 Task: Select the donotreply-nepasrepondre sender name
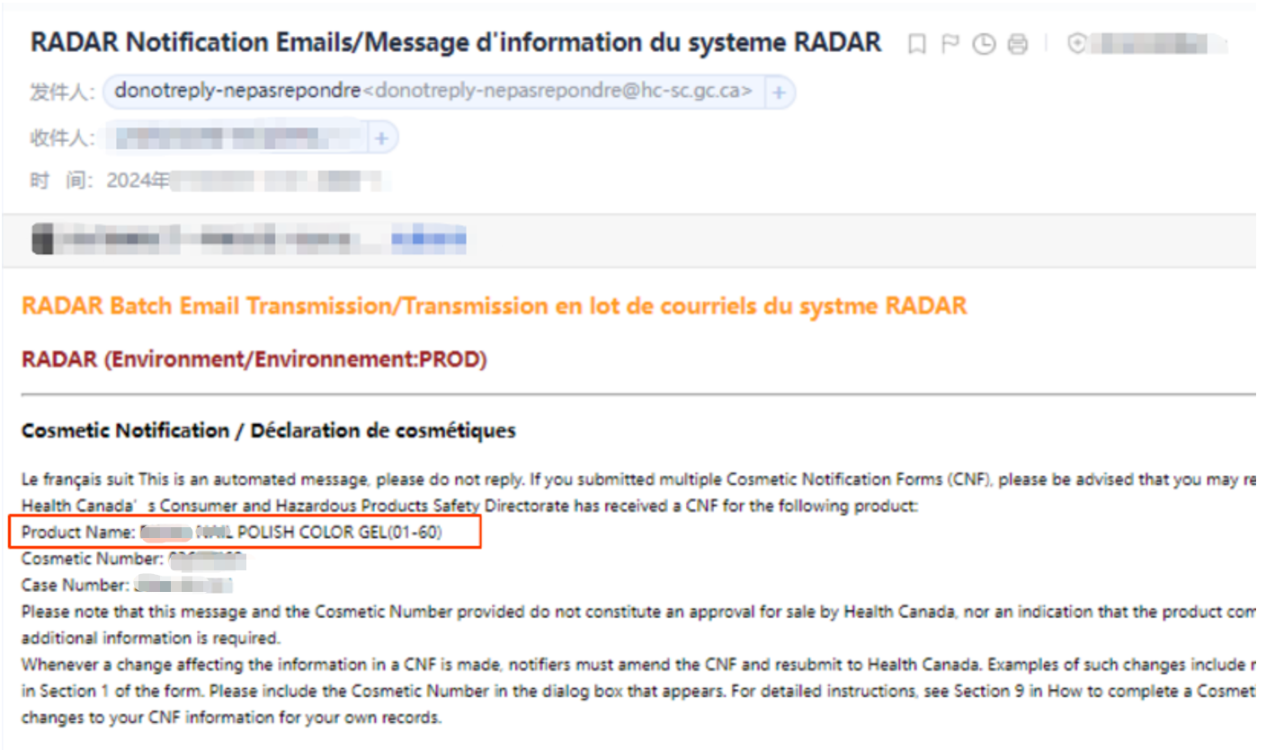(237, 92)
